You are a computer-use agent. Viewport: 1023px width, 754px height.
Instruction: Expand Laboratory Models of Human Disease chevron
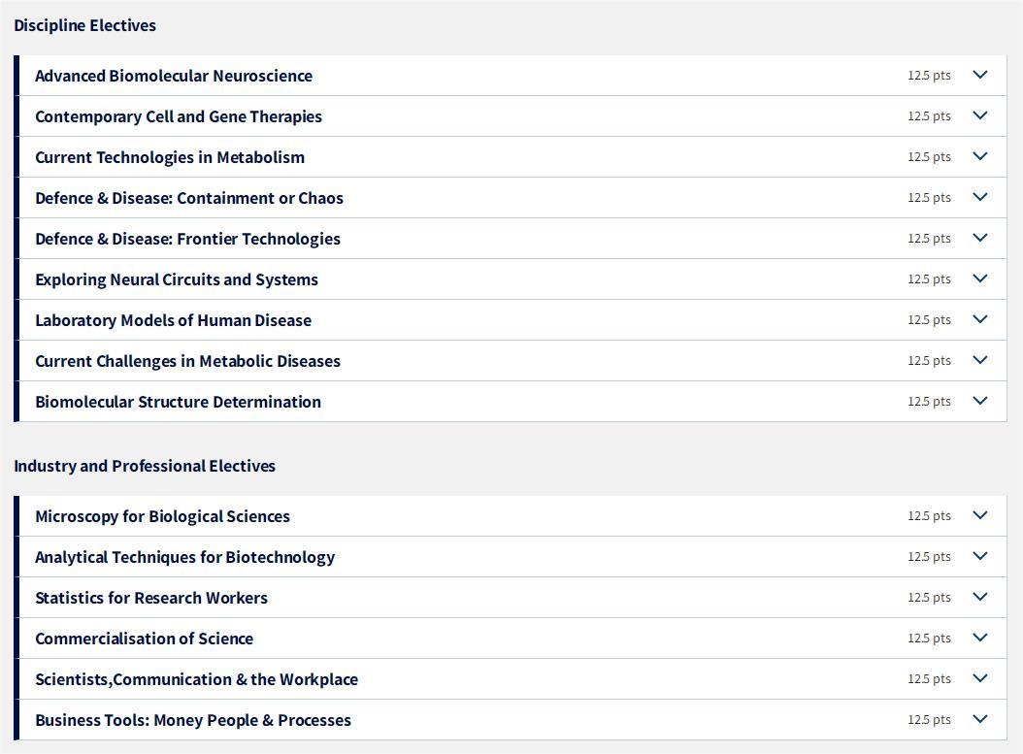click(980, 319)
